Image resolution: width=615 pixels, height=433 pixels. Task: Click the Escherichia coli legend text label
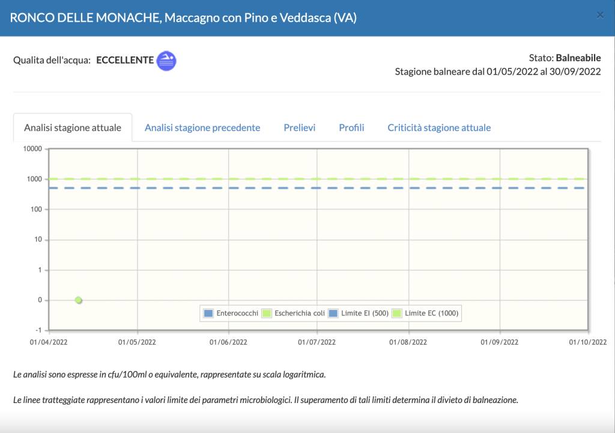click(300, 313)
